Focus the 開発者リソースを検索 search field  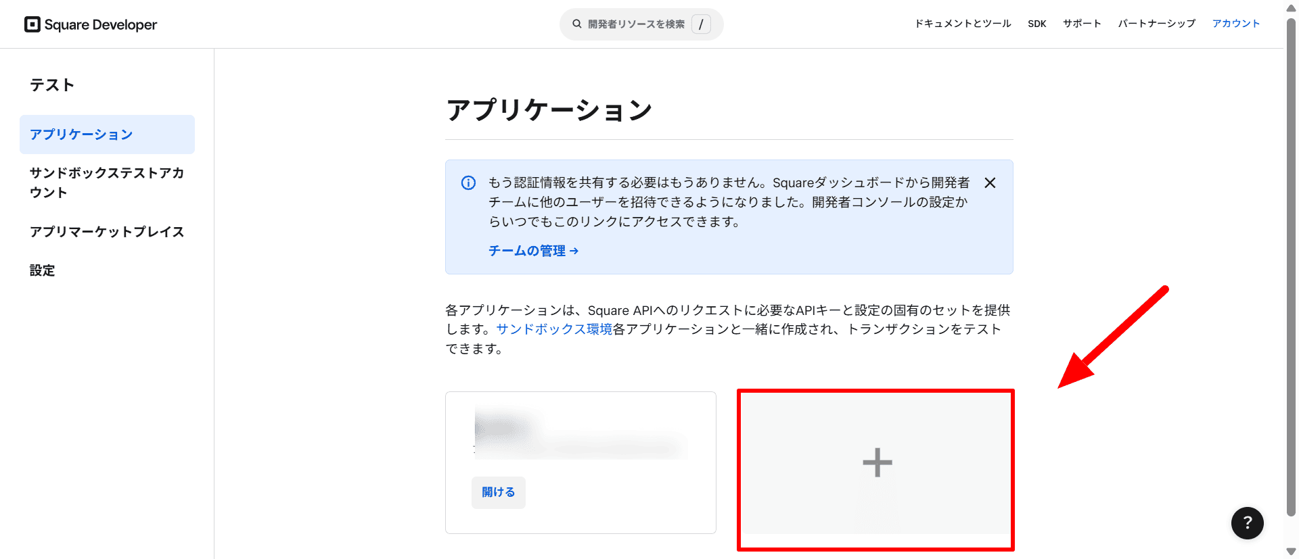[x=641, y=24]
